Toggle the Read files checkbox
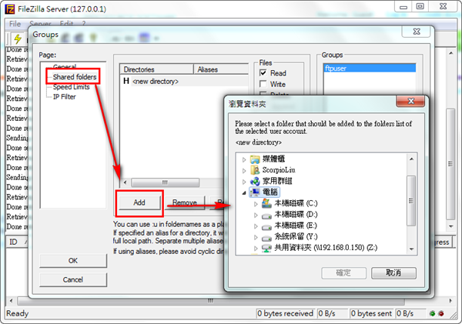The height and width of the screenshot is (324, 462). pyautogui.click(x=263, y=73)
